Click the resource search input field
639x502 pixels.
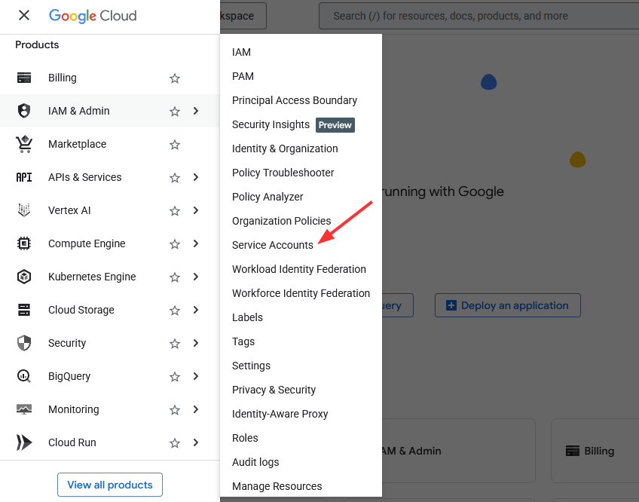pos(475,16)
